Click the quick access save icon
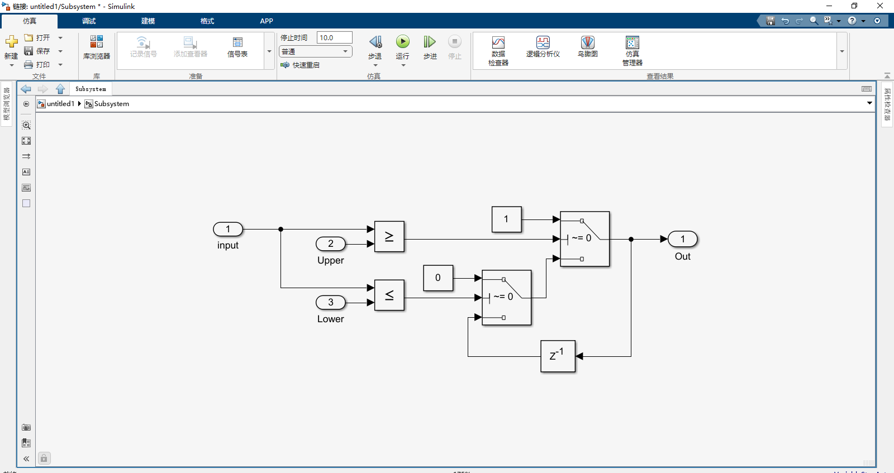This screenshot has width=894, height=473. click(771, 21)
